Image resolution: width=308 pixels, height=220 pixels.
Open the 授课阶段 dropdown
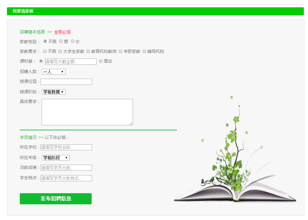click(x=53, y=92)
